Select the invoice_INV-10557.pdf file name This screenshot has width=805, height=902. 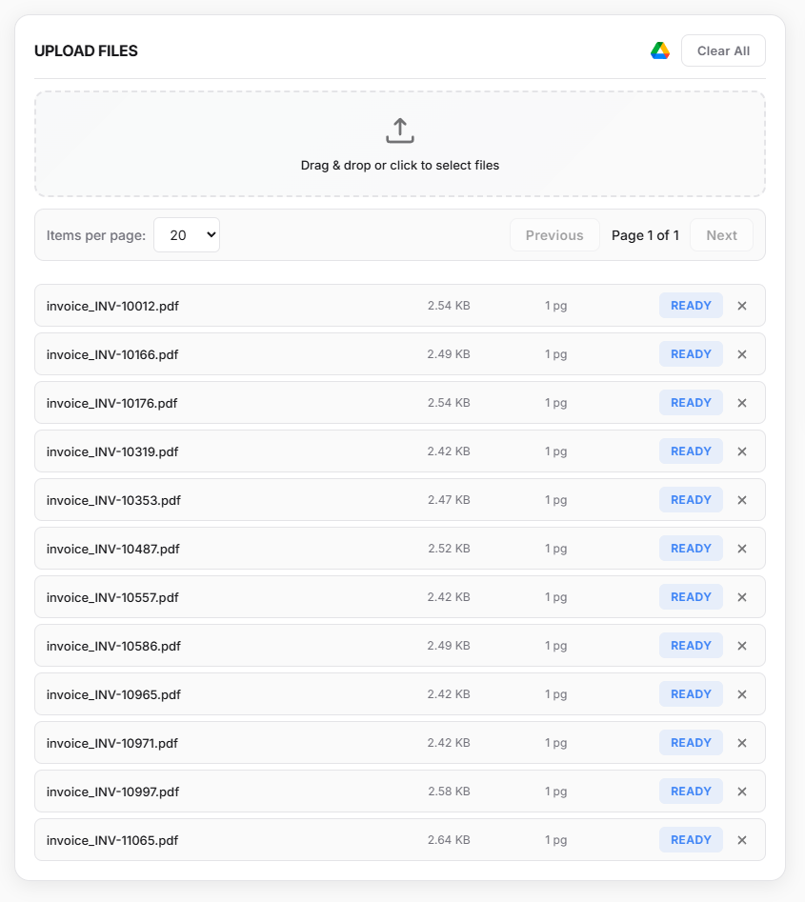(x=112, y=597)
